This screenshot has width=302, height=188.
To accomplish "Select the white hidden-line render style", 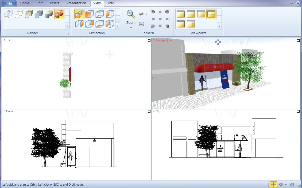I will pyautogui.click(x=19, y=14).
